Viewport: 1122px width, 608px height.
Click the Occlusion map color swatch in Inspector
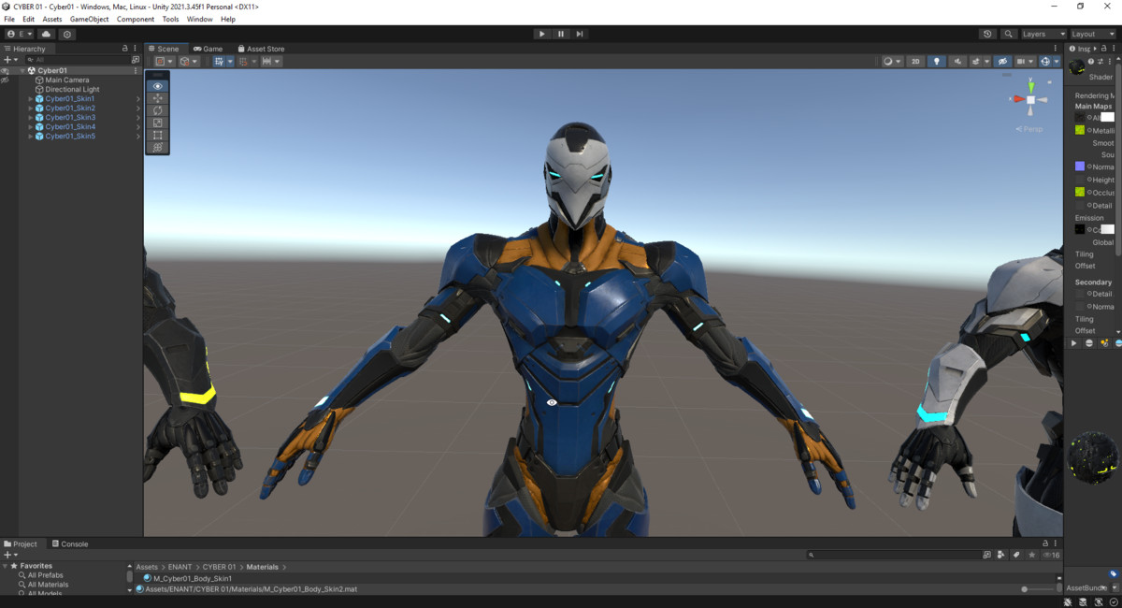[1080, 192]
